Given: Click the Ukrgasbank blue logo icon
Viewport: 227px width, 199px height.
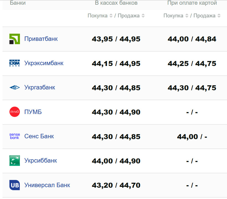Looking at the screenshot, I should [x=15, y=87].
